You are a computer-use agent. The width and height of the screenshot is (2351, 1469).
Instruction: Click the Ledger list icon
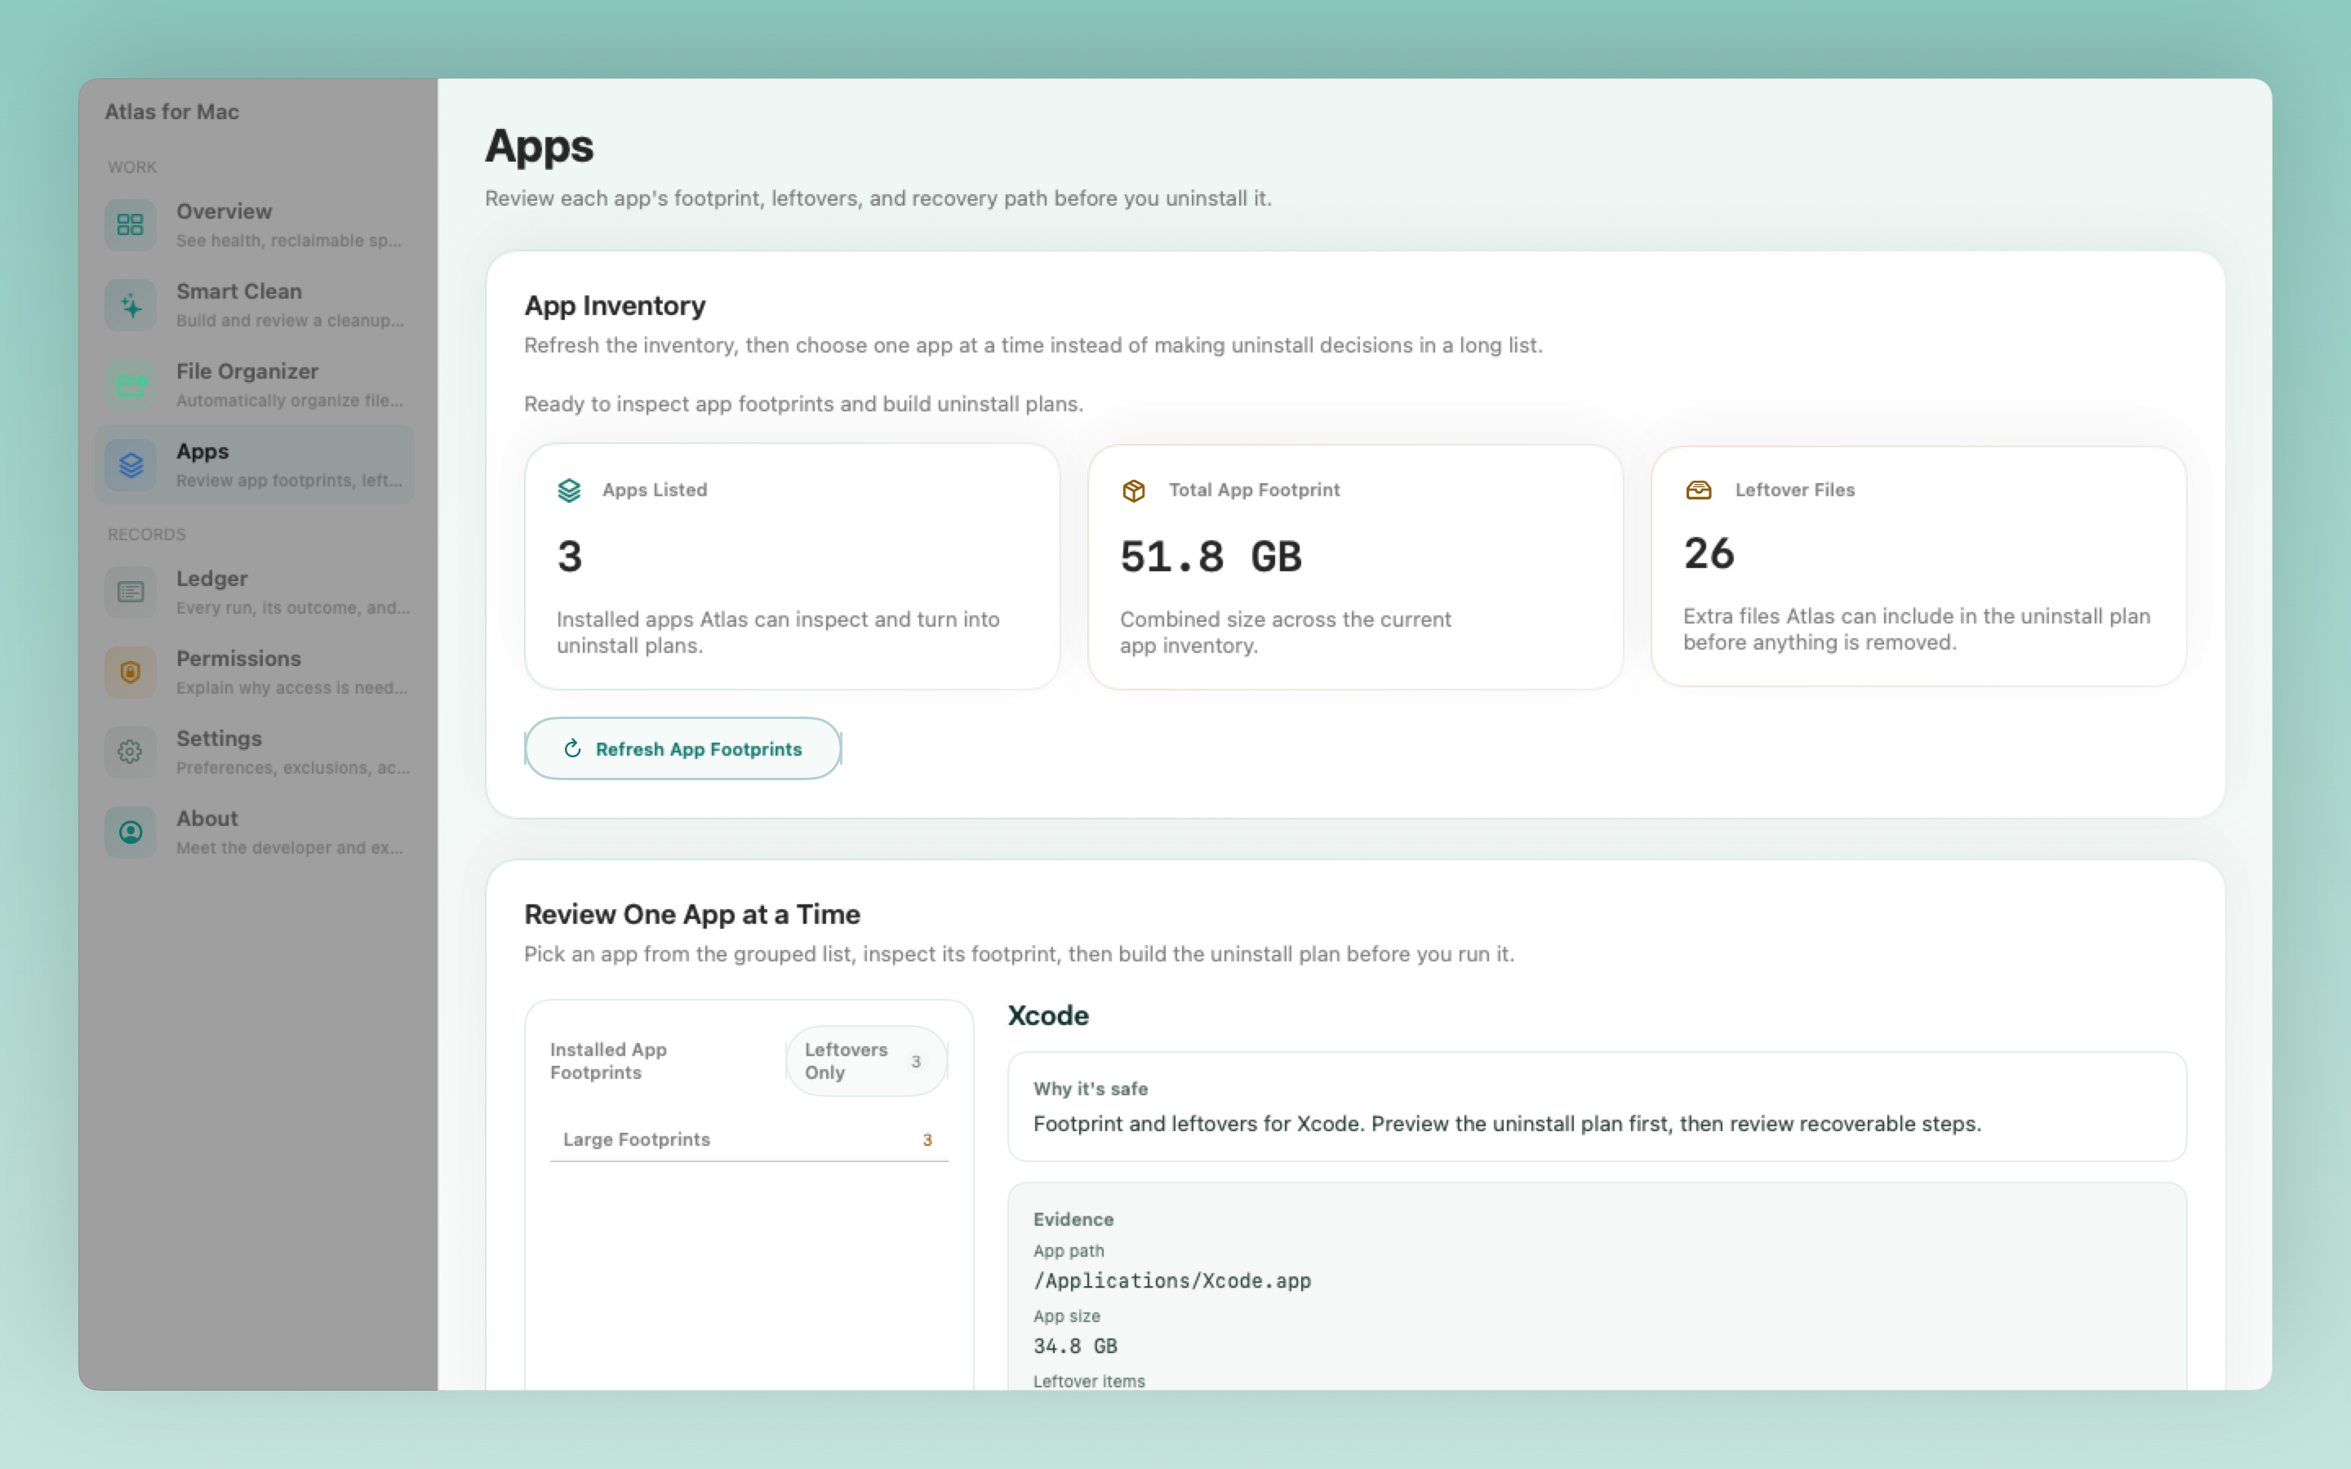coord(130,592)
